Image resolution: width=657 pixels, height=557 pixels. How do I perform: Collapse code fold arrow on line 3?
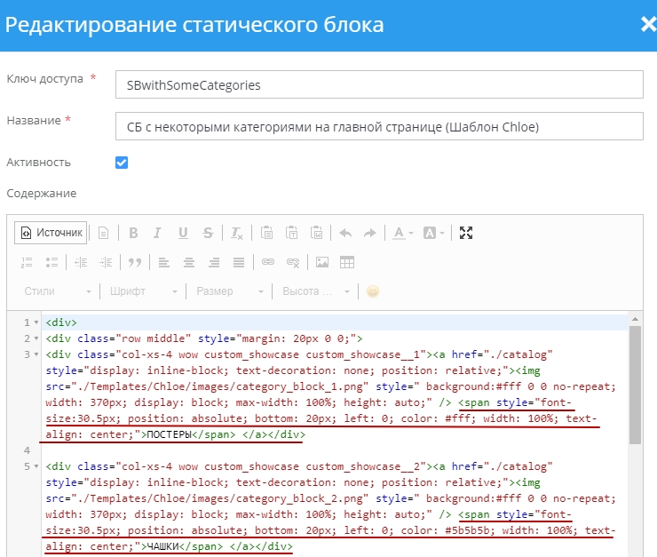point(36,354)
